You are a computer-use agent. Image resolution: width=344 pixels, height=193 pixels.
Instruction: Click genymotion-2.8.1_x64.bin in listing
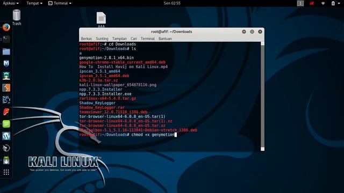(106, 58)
